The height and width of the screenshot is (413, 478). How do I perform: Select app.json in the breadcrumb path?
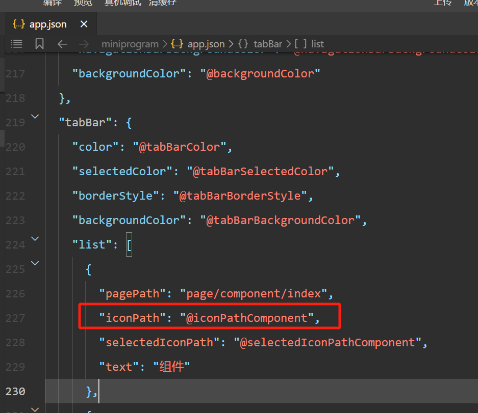[x=206, y=44]
